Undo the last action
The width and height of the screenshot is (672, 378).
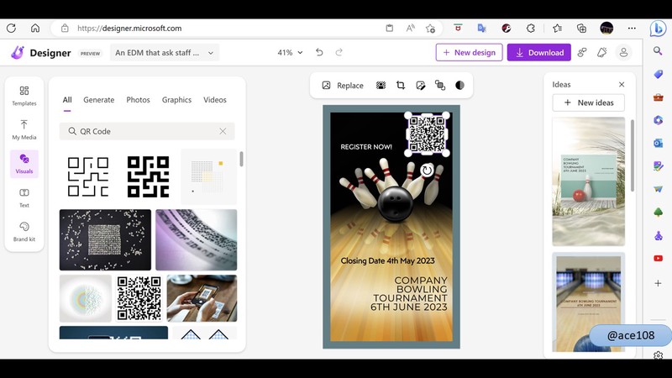(x=319, y=52)
